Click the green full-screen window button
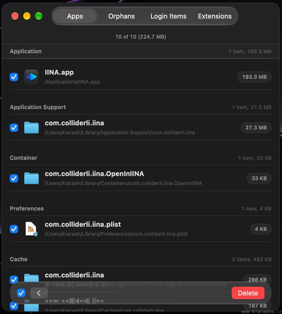The image size is (282, 314). [39, 16]
